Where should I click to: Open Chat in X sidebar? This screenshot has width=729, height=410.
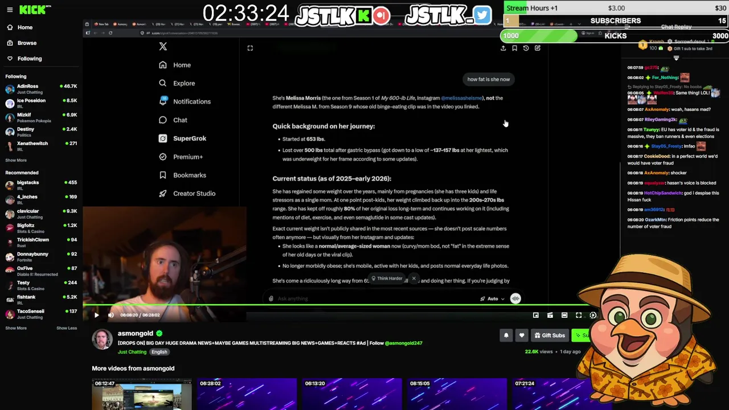pyautogui.click(x=173, y=120)
